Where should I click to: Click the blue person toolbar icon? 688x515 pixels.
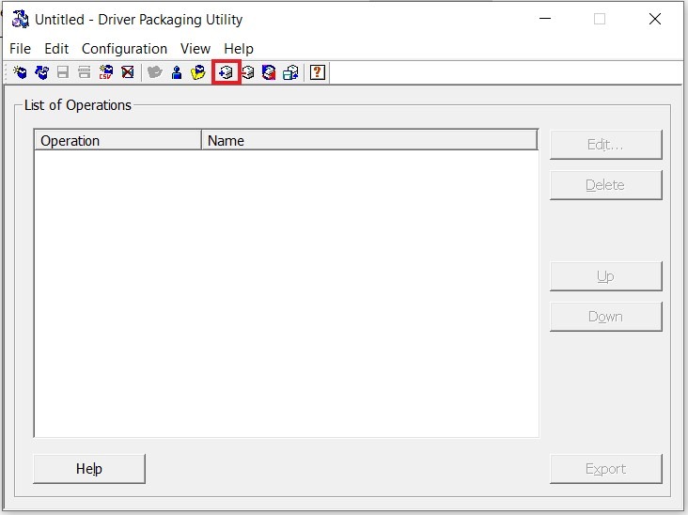177,72
